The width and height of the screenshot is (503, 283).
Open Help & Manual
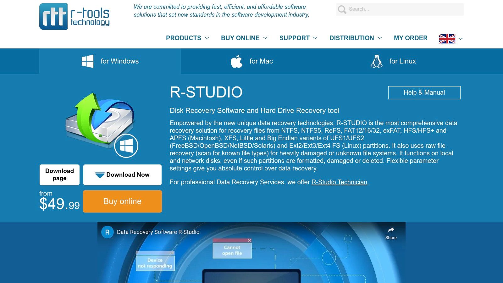point(424,93)
